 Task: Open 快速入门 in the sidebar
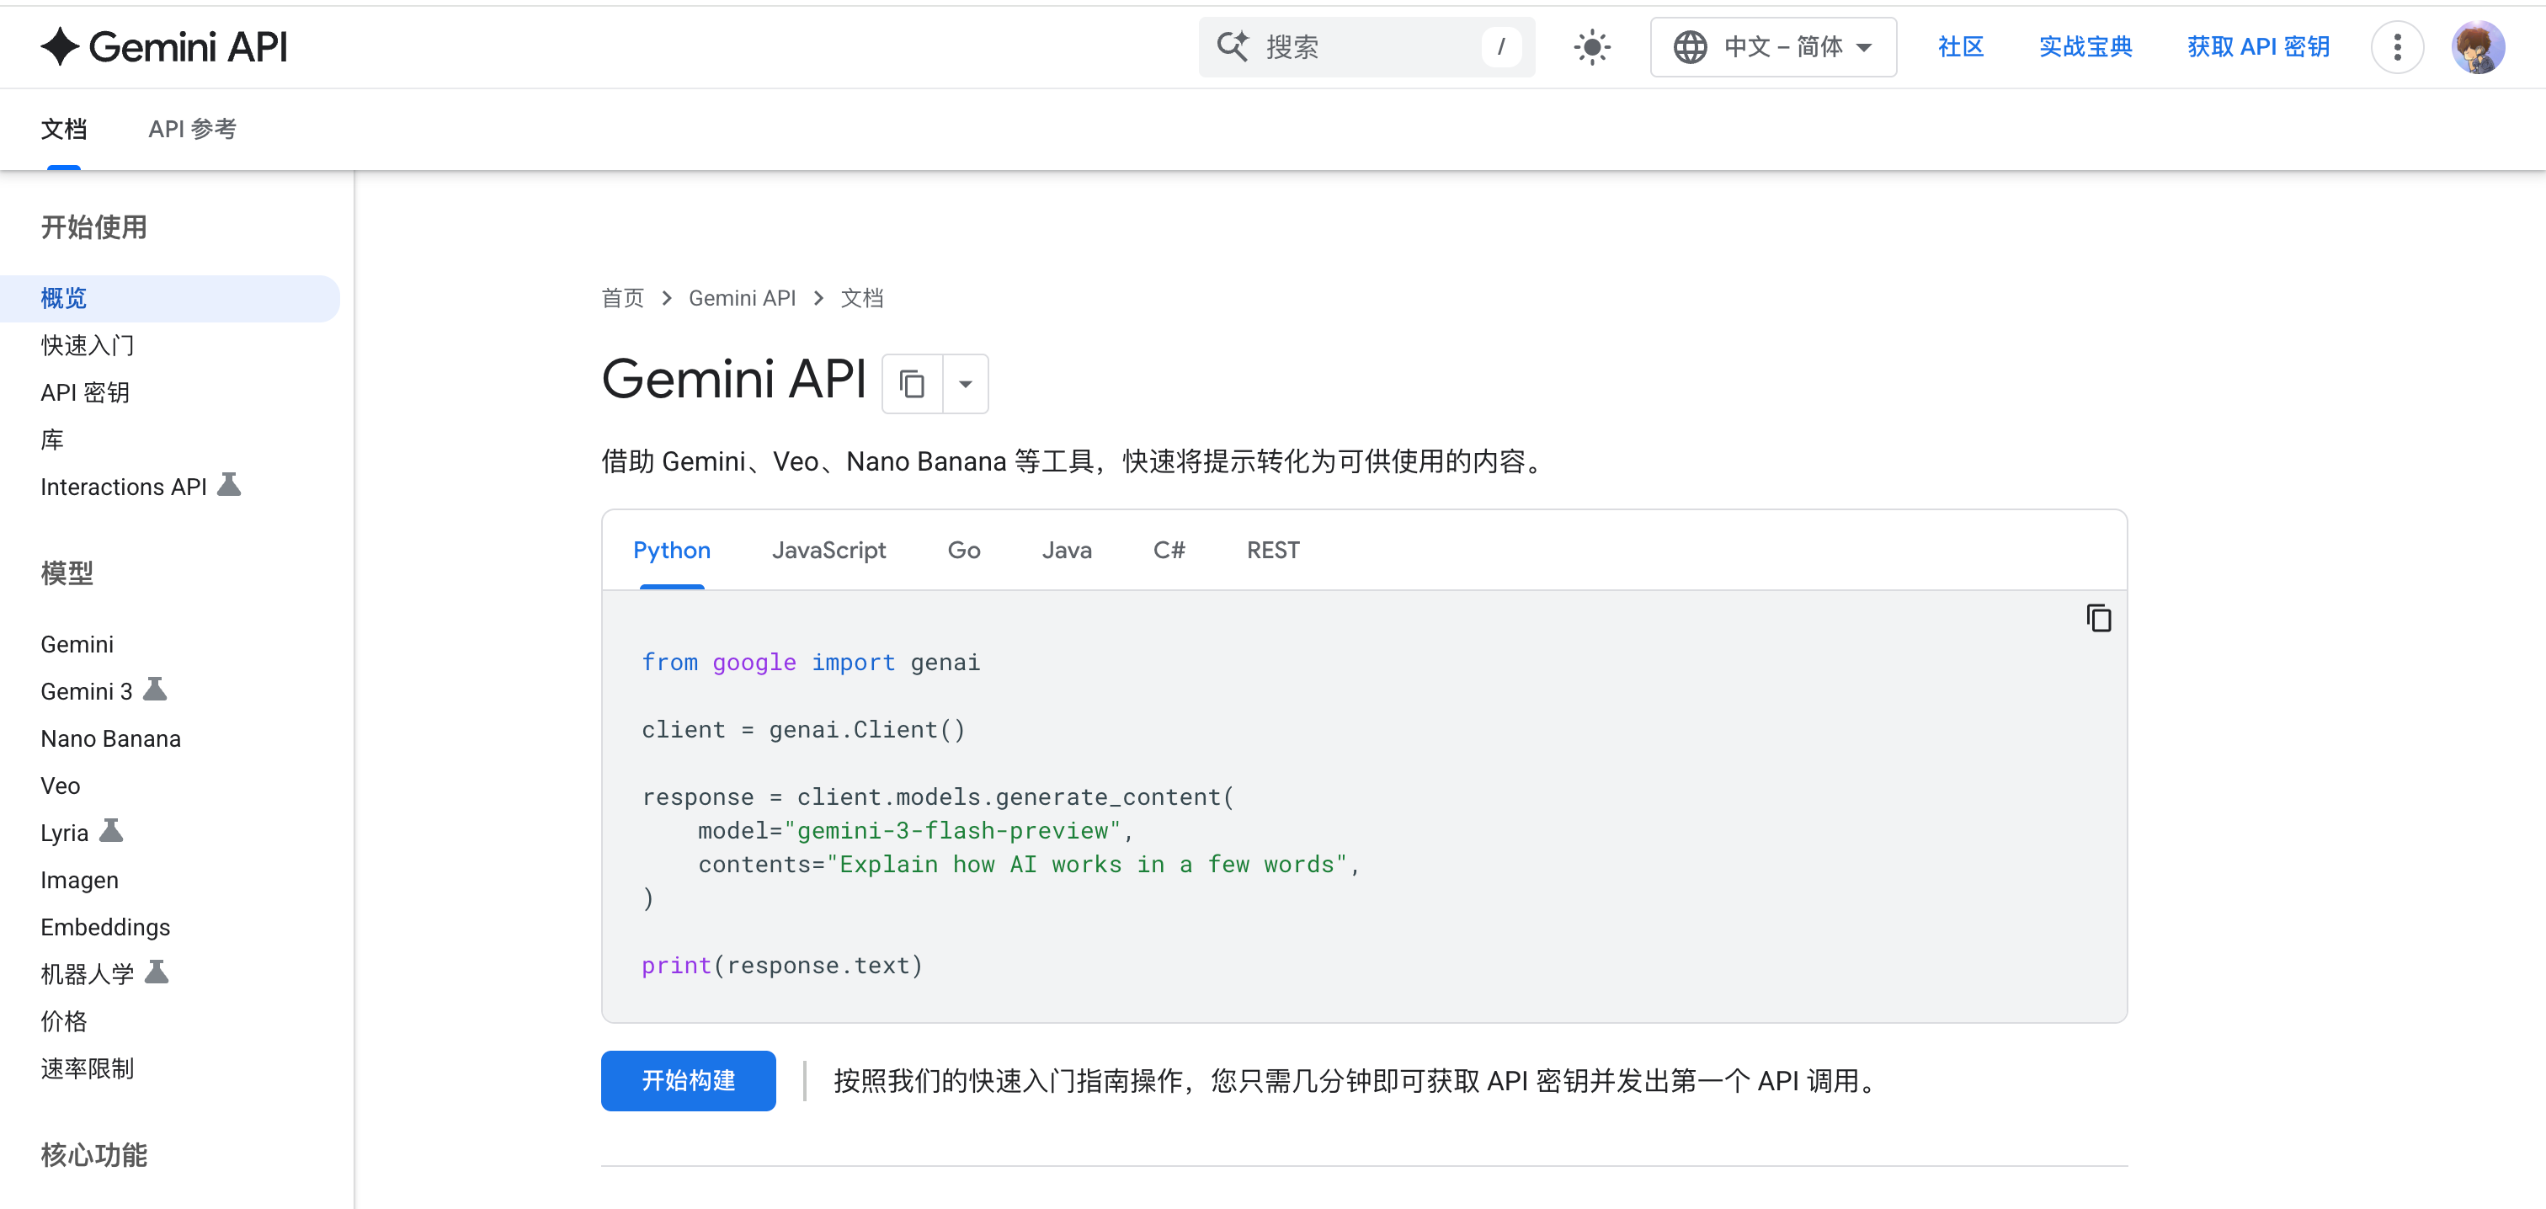[x=87, y=345]
